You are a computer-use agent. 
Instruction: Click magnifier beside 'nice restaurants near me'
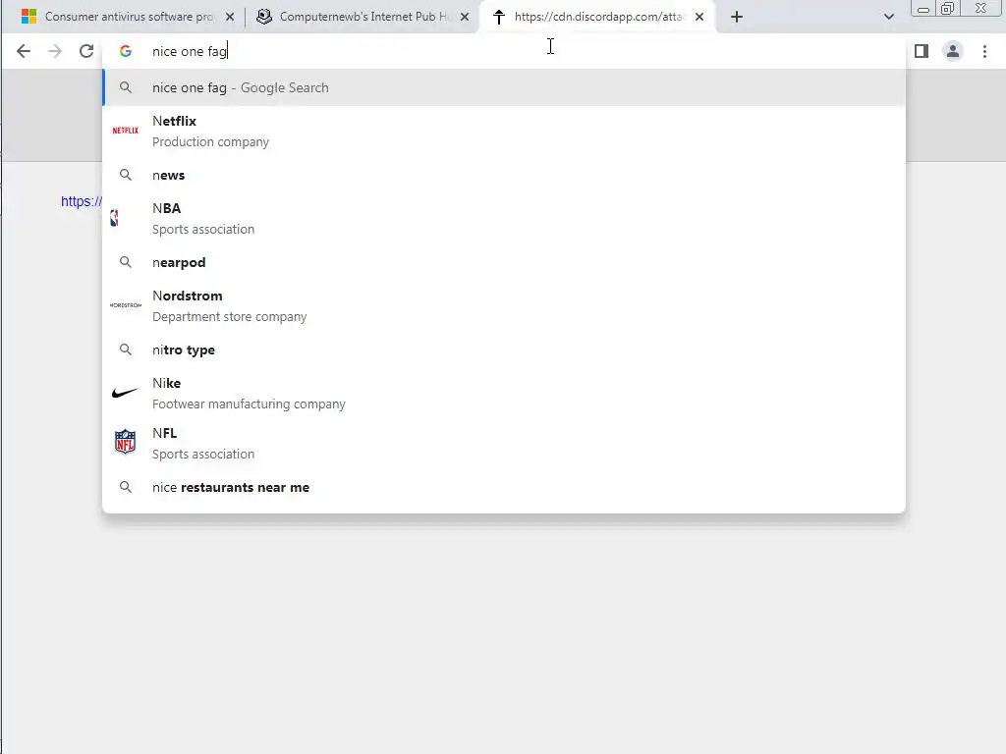pyautogui.click(x=126, y=487)
